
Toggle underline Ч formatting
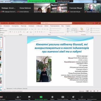pos(14,32)
